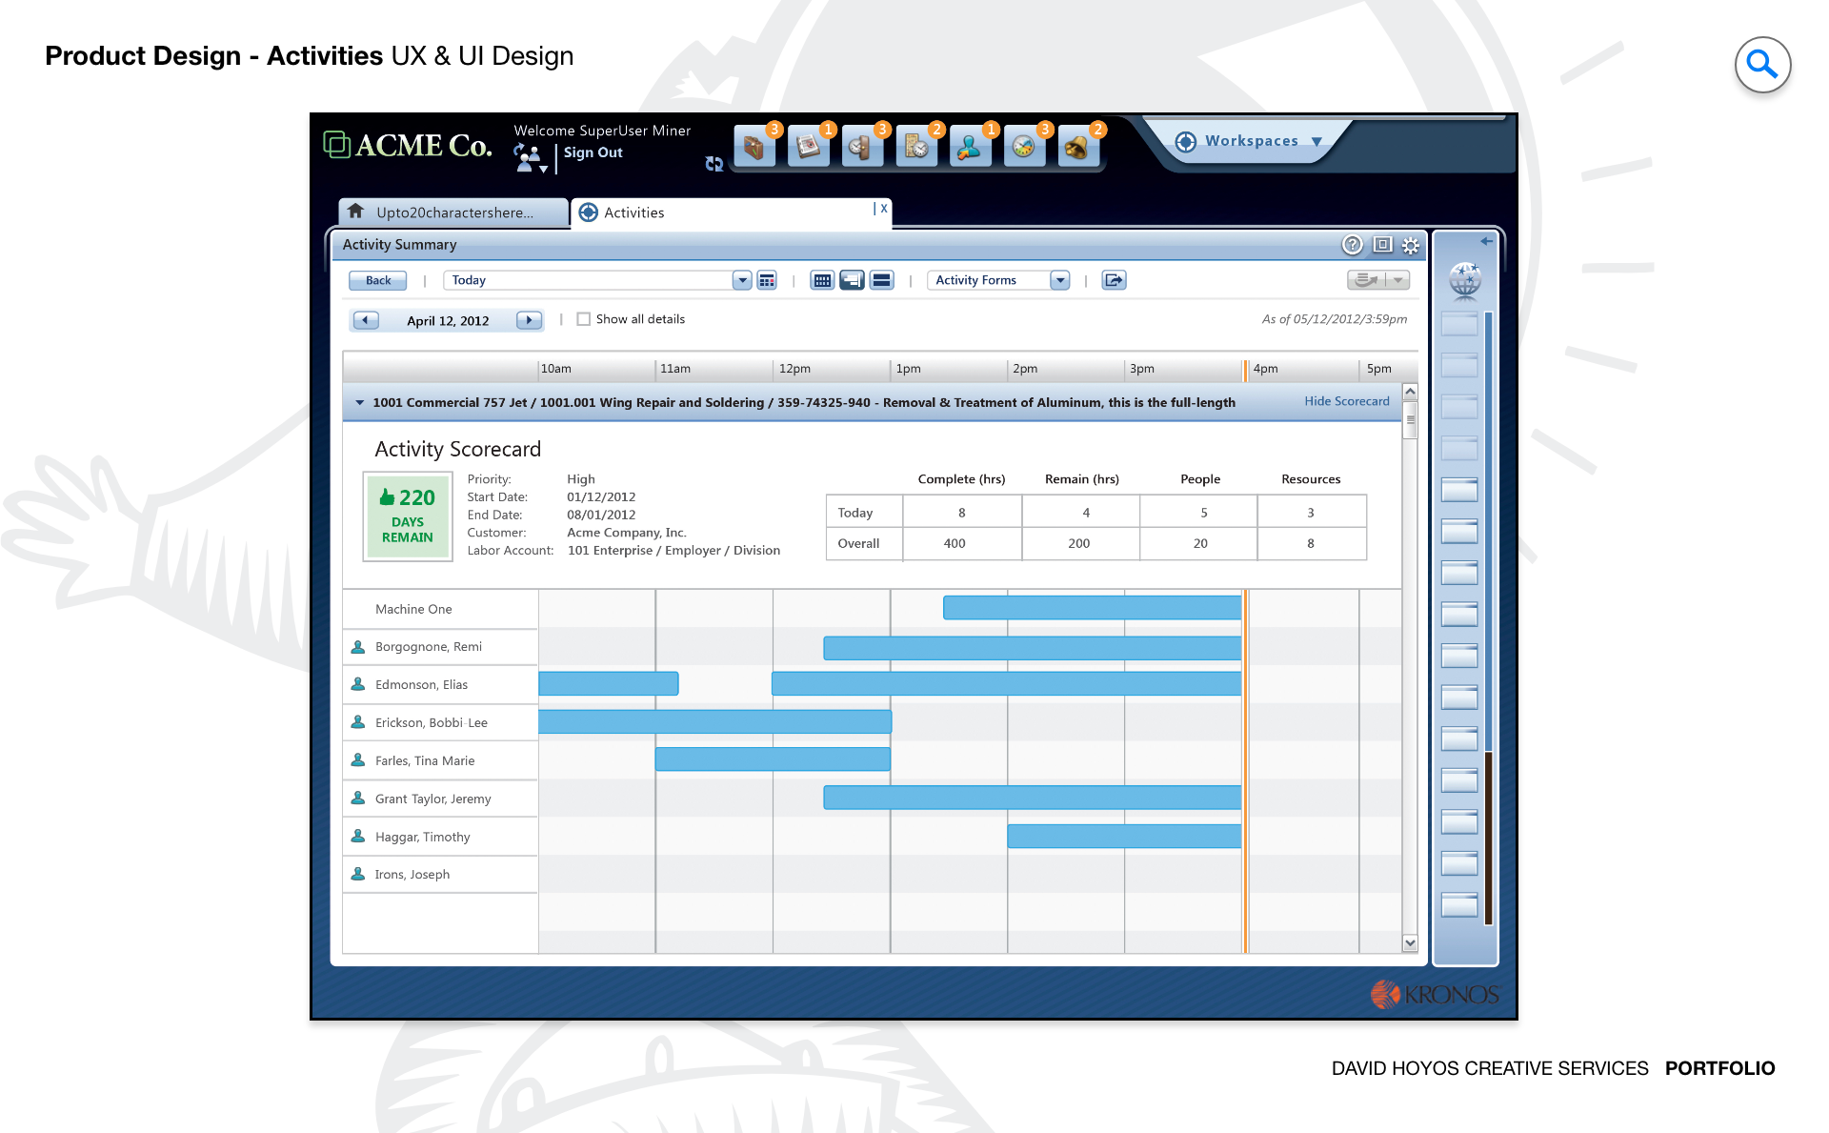The image size is (1829, 1133).
Task: Click the vertical scrollbar down arrow
Action: 1410,942
